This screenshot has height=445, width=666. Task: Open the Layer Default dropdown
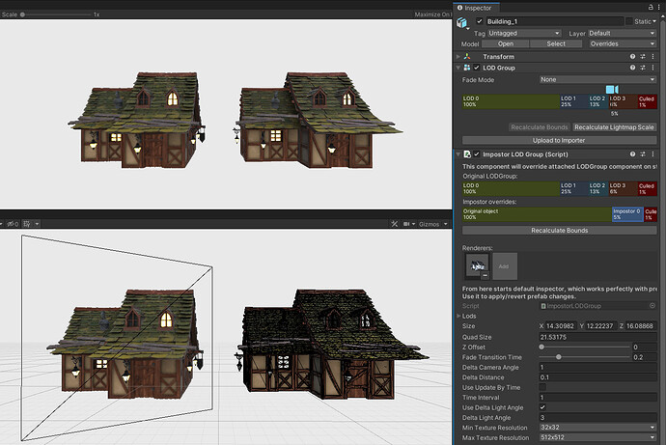click(623, 33)
